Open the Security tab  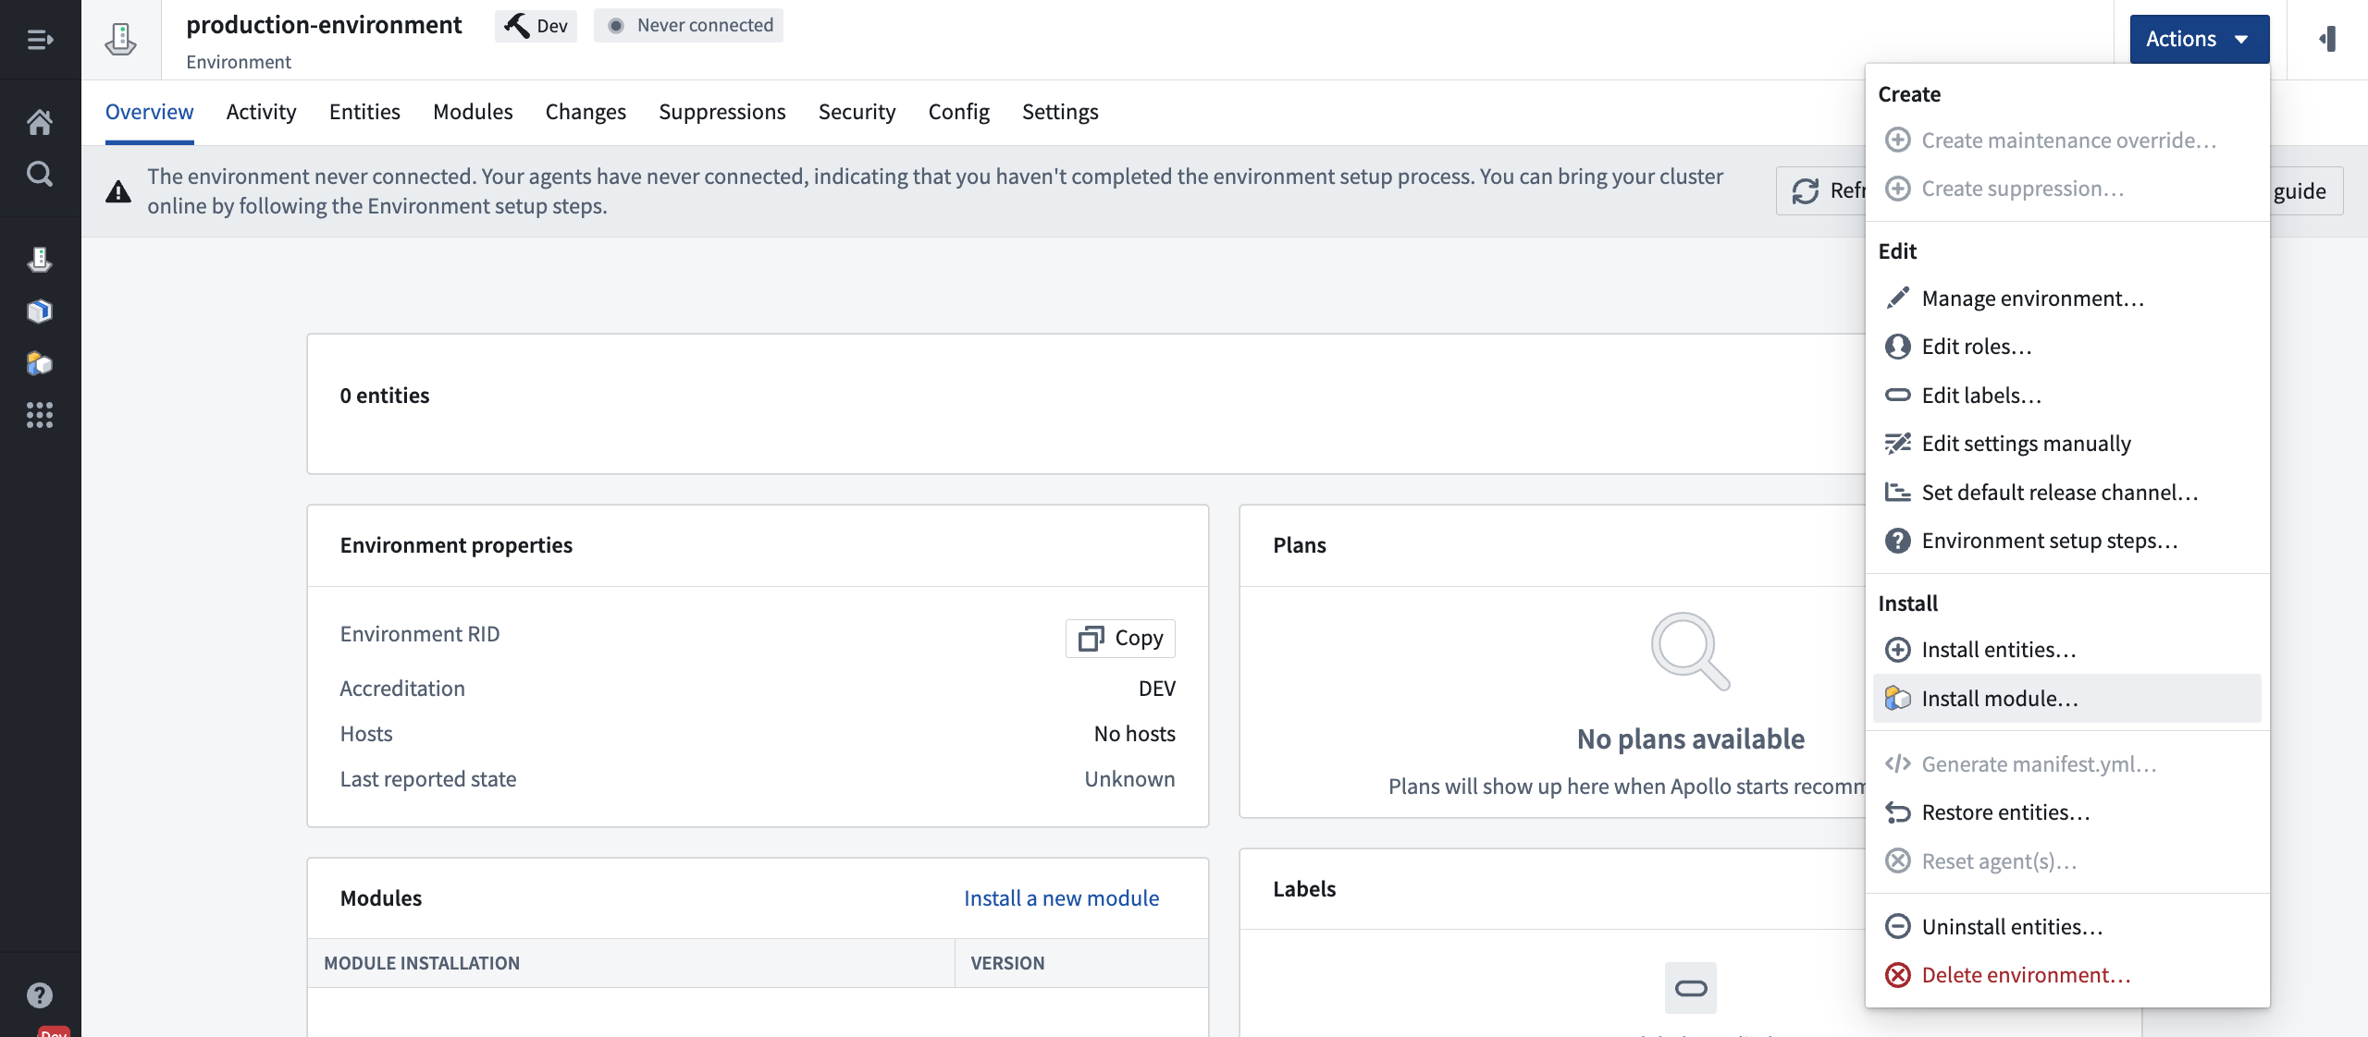point(857,112)
